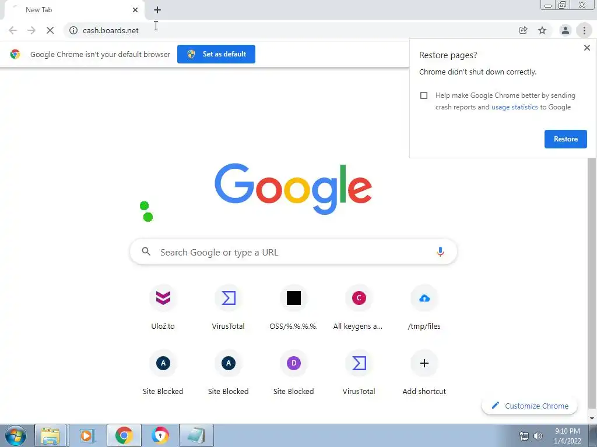Add a new shortcut

(424, 373)
